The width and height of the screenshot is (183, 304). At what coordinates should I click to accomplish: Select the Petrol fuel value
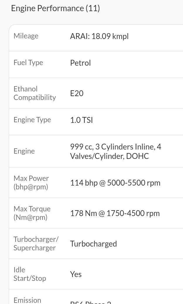(80, 63)
